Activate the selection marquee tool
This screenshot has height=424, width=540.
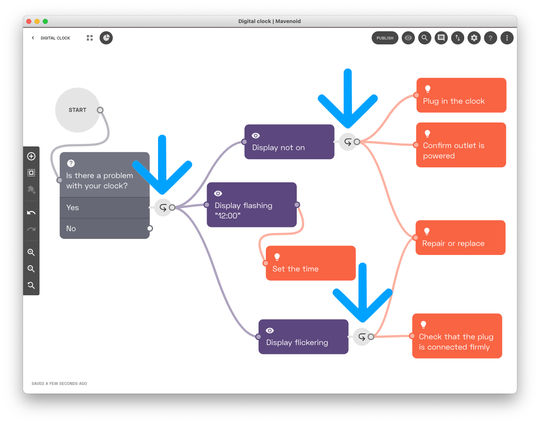click(x=31, y=173)
